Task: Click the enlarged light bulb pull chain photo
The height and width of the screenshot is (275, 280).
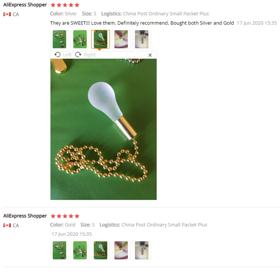Action: pos(104,129)
